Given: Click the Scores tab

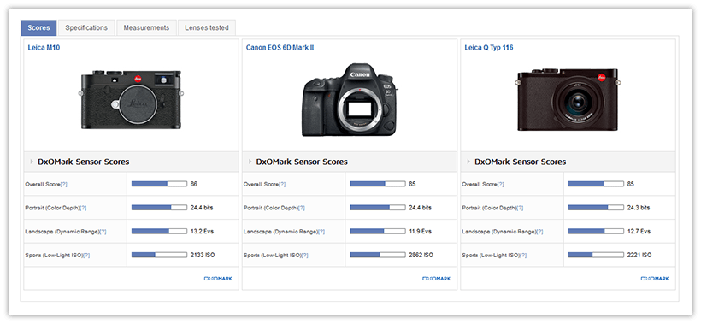Looking at the screenshot, I should click(x=38, y=27).
